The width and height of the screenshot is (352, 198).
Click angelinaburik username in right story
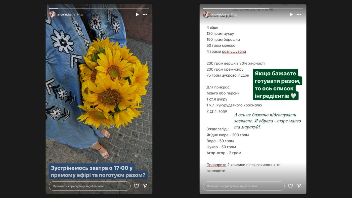(220, 15)
